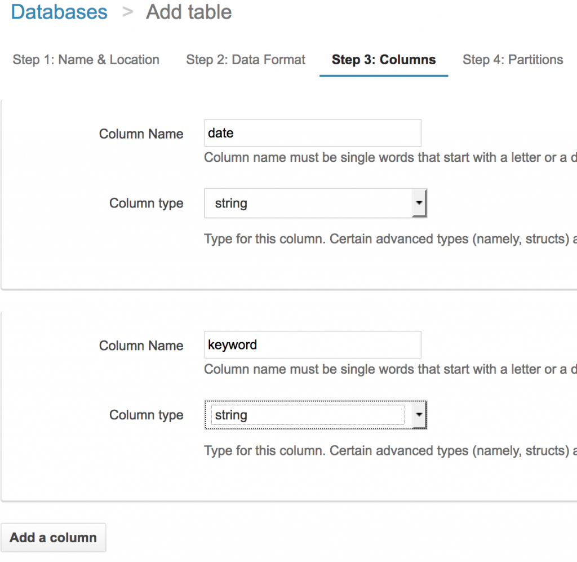Click arrow button of date column type select
577x562 pixels.
(419, 203)
